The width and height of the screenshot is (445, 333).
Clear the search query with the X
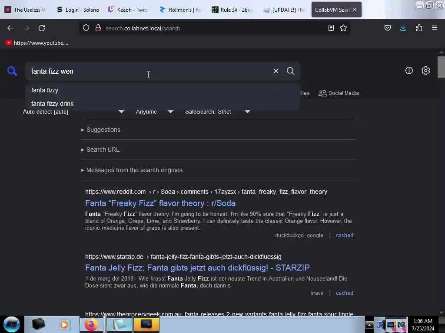pyautogui.click(x=276, y=71)
